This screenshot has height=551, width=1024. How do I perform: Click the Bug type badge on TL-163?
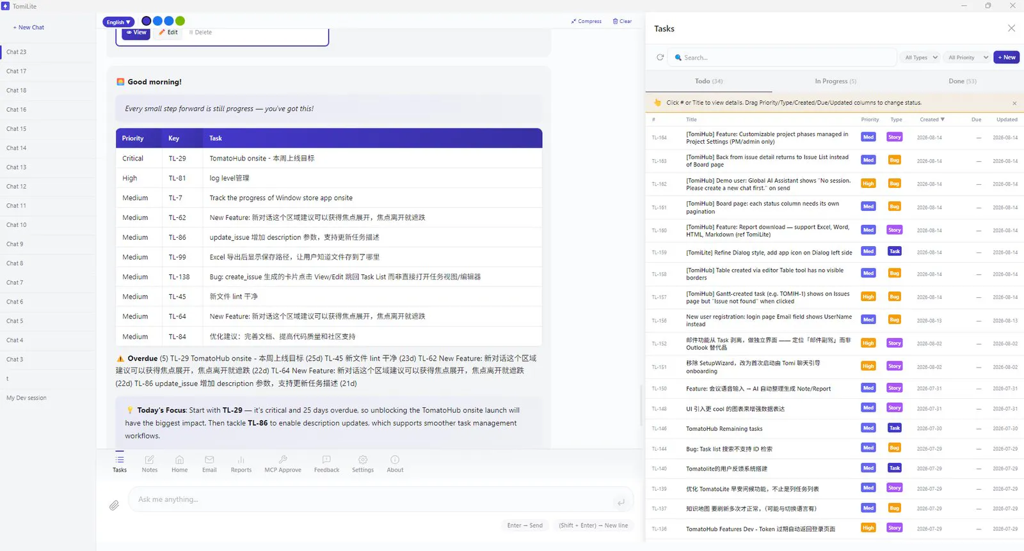[x=894, y=160]
